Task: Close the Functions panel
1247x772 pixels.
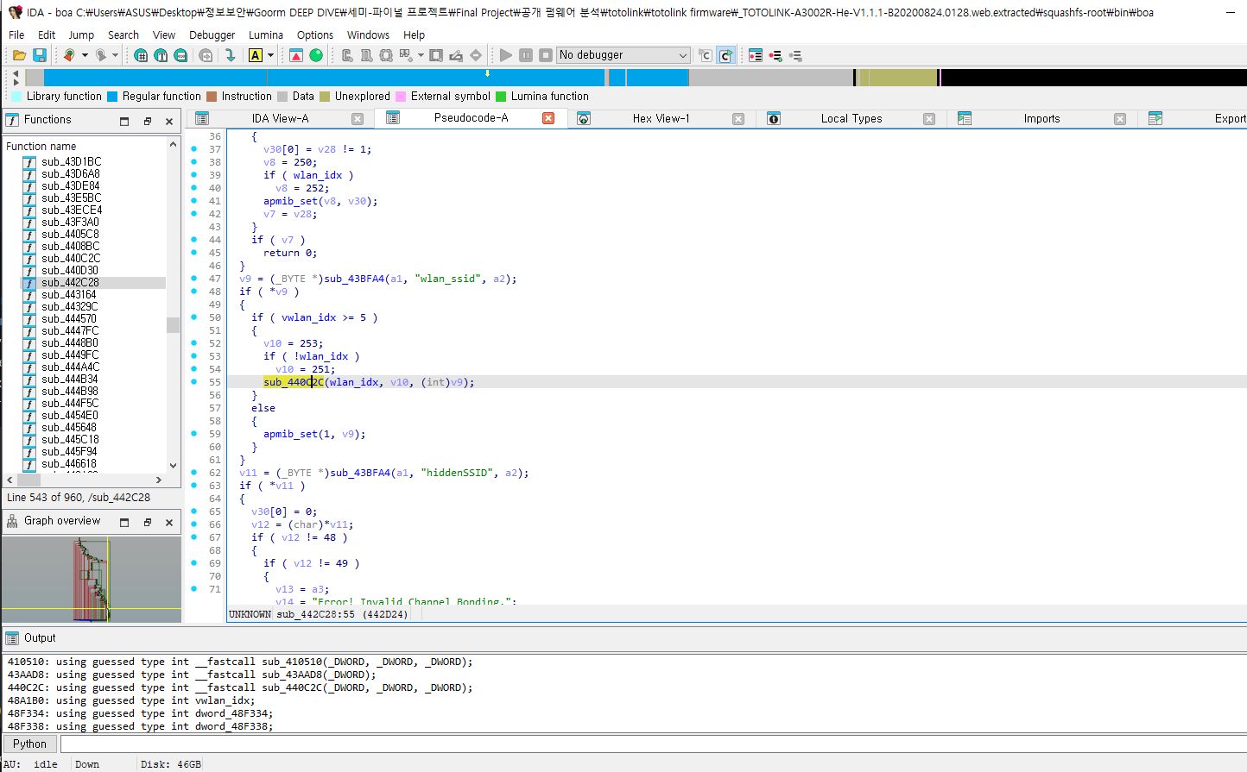Action: [x=169, y=122]
